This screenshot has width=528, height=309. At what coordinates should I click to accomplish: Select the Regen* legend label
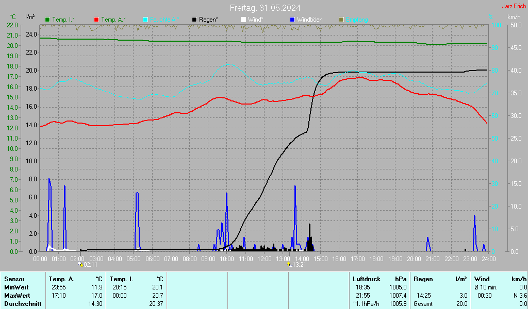[x=209, y=20]
